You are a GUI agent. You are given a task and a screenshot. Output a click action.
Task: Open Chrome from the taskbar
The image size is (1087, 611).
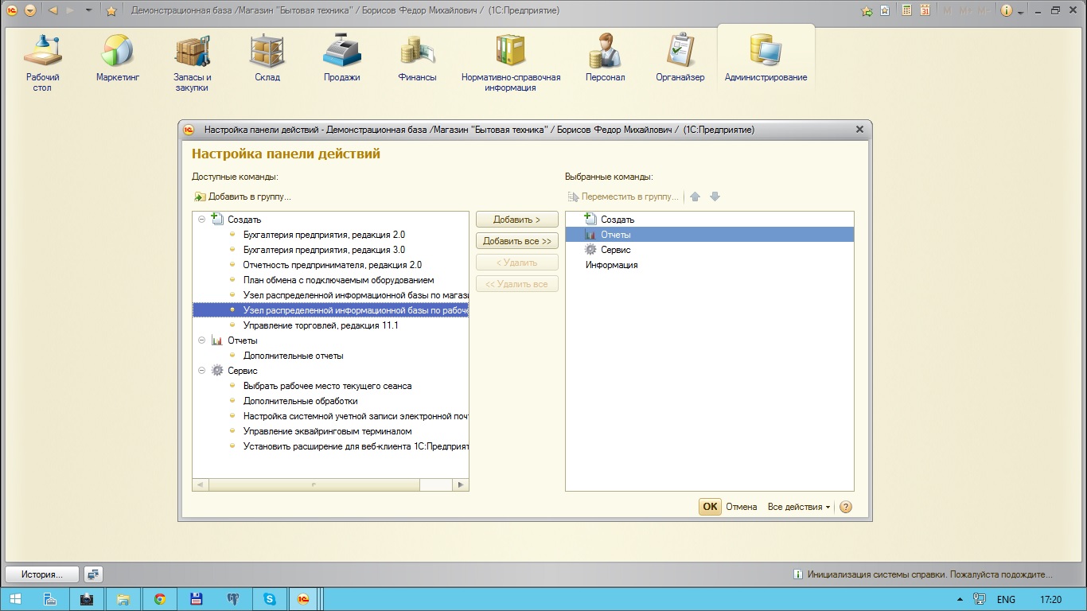pyautogui.click(x=160, y=599)
